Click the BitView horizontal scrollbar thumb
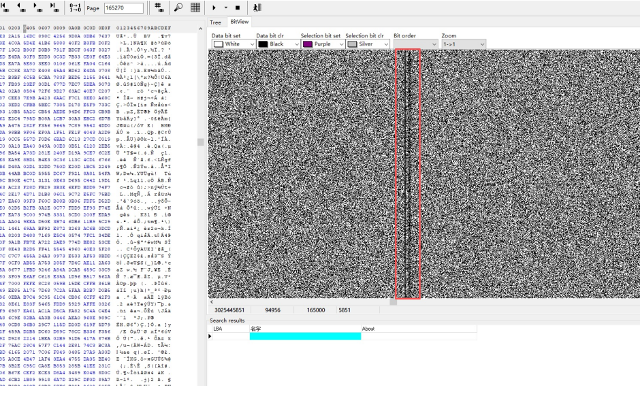The width and height of the screenshot is (640, 394). [x=394, y=302]
